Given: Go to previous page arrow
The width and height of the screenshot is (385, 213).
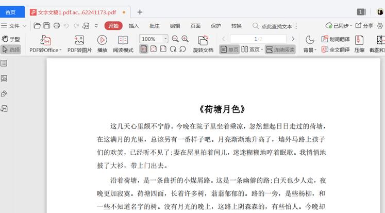Looking at the screenshot, I should 224,39.
